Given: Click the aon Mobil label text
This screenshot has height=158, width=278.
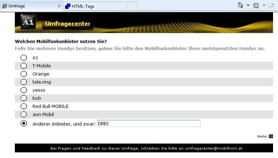Looking at the screenshot, I should click(43, 115).
